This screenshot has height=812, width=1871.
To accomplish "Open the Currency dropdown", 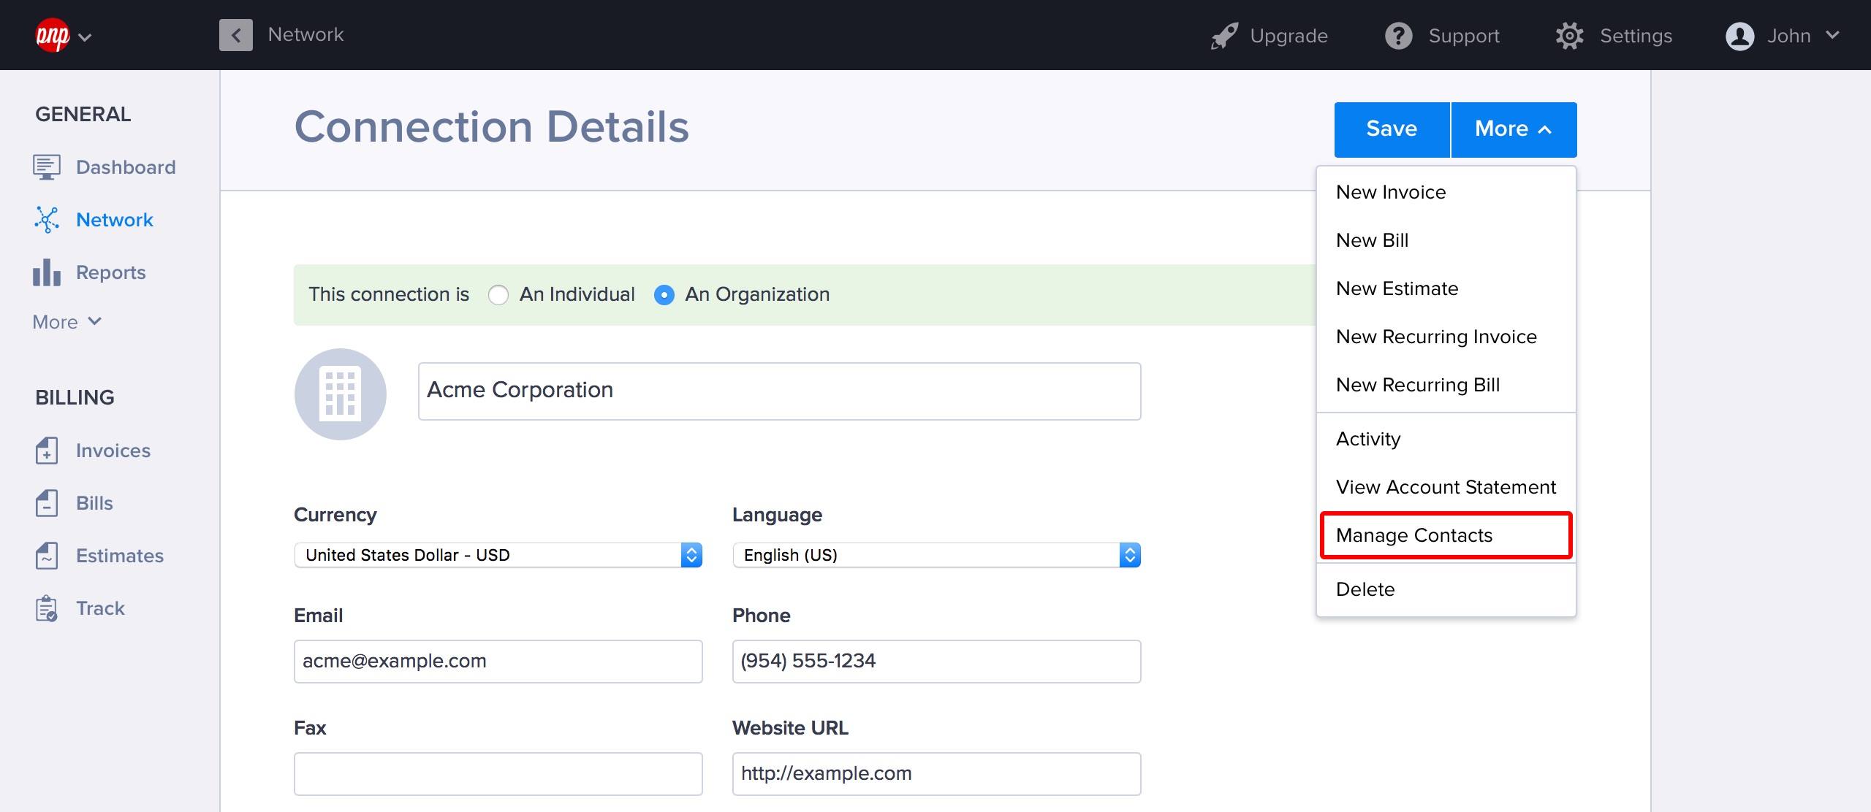I will point(497,555).
